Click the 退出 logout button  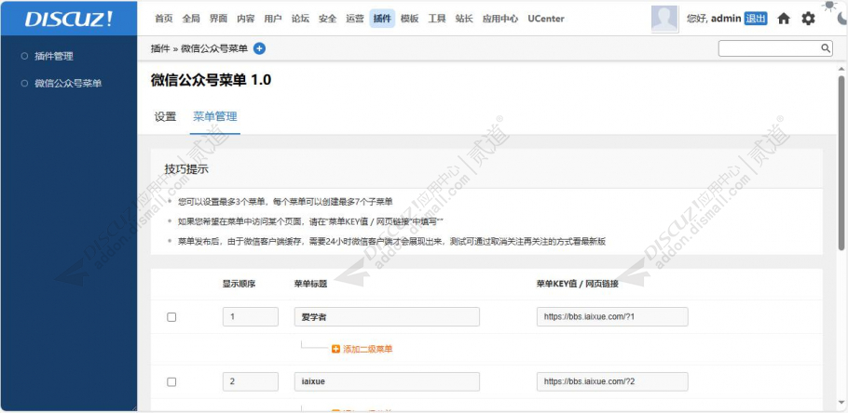point(756,19)
